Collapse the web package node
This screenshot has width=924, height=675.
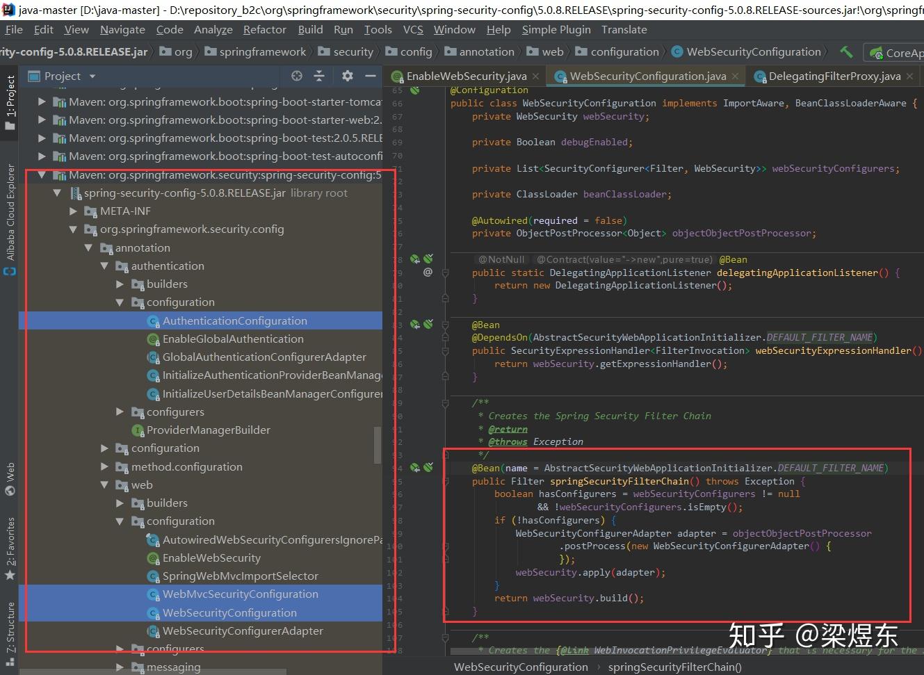(104, 485)
